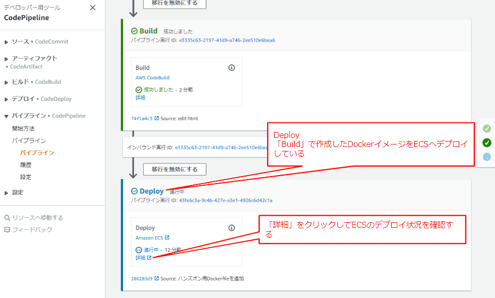
Task: Expand the ソース CodeCommit section
Action: 7,42
